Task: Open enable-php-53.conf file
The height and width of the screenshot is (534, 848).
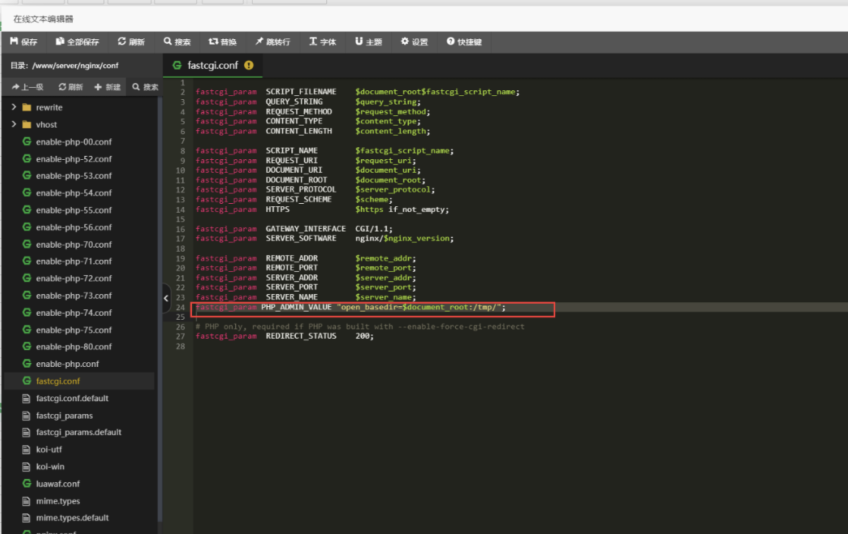Action: 74,176
